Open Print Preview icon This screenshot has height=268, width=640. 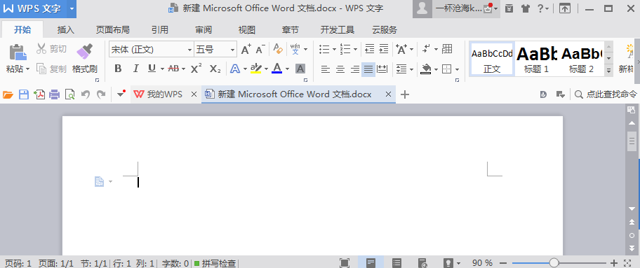point(69,95)
